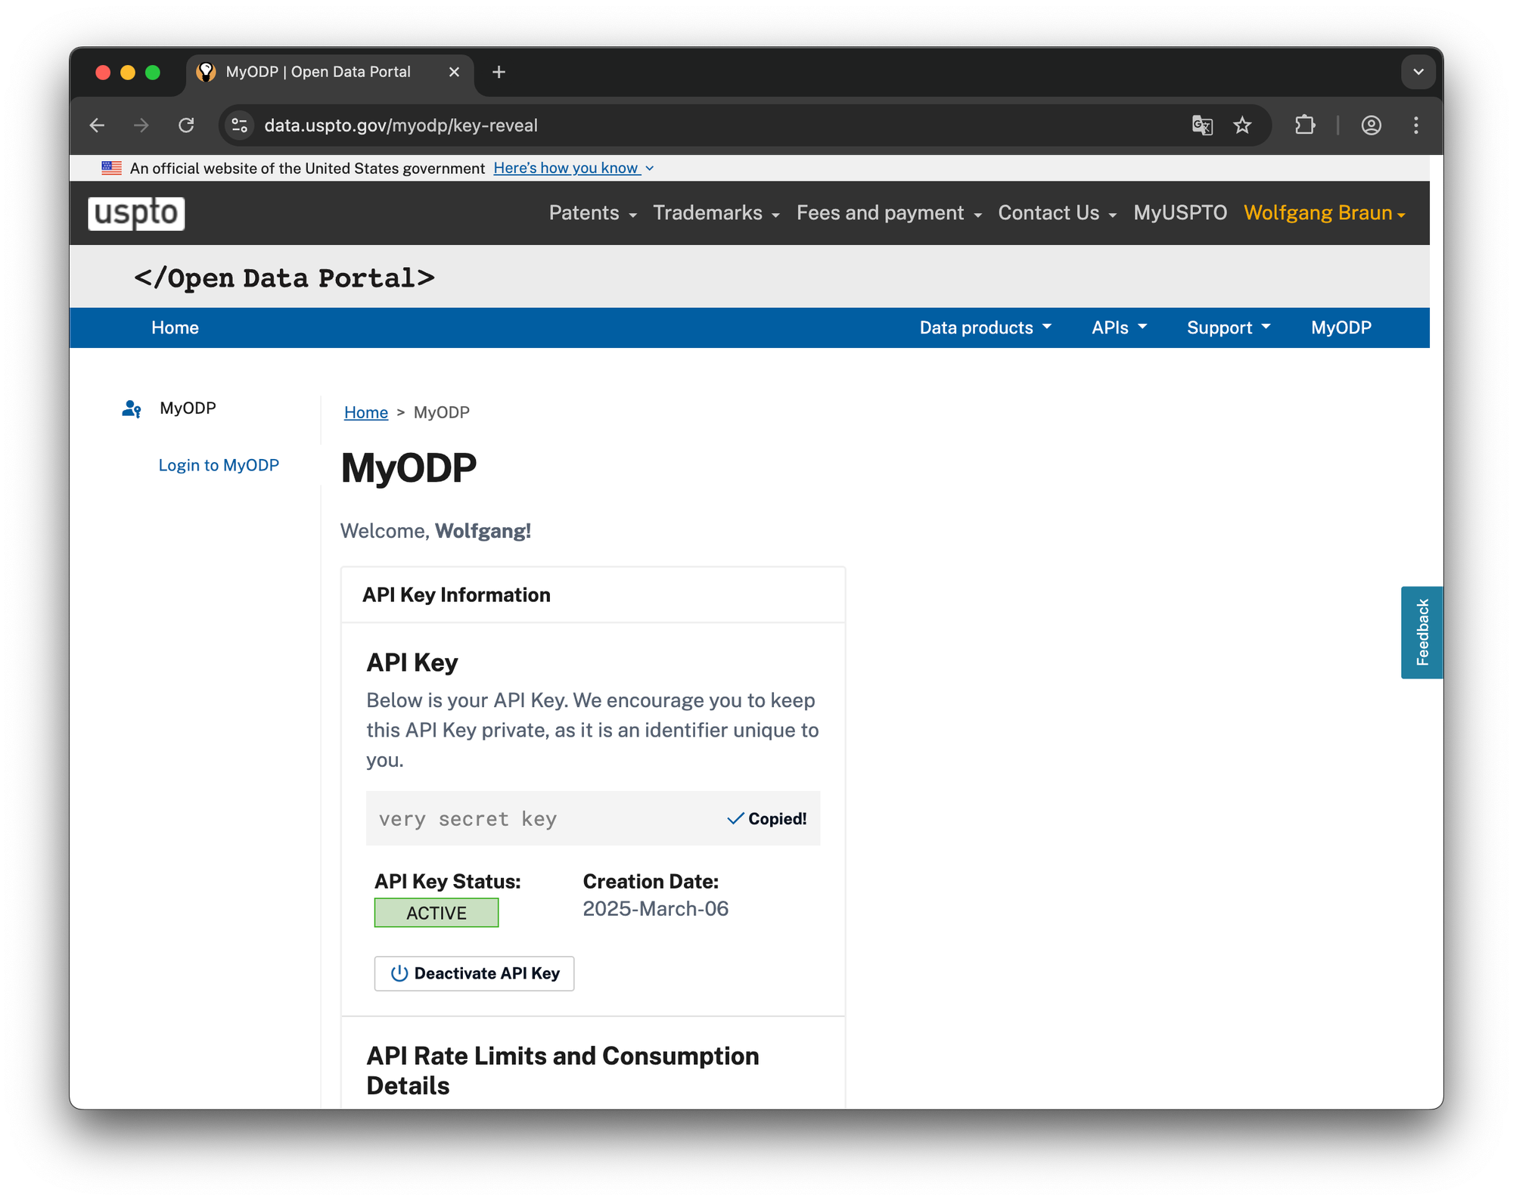1513x1201 pixels.
Task: Expand the Patents dropdown menu
Action: tap(592, 213)
